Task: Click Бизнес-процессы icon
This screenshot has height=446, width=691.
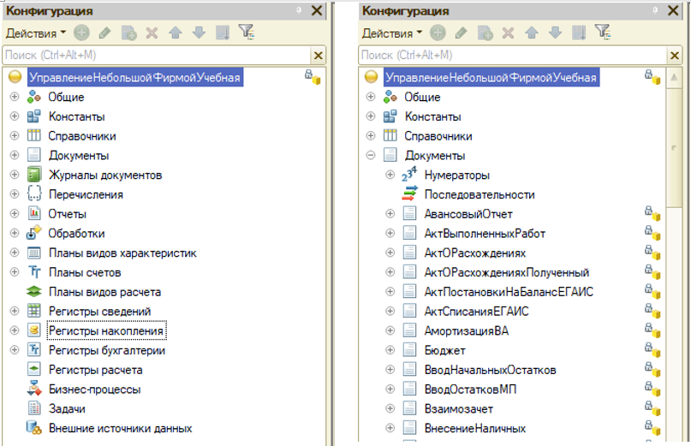Action: pyautogui.click(x=34, y=389)
